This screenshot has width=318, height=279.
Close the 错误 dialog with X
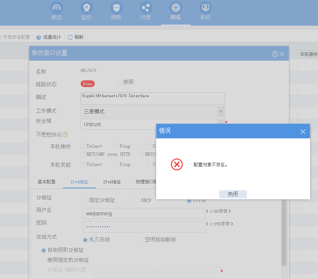click(303, 132)
